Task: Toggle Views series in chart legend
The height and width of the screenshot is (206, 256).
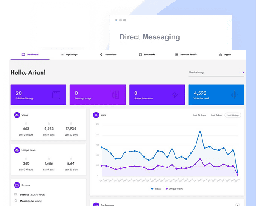Action: pos(156,189)
